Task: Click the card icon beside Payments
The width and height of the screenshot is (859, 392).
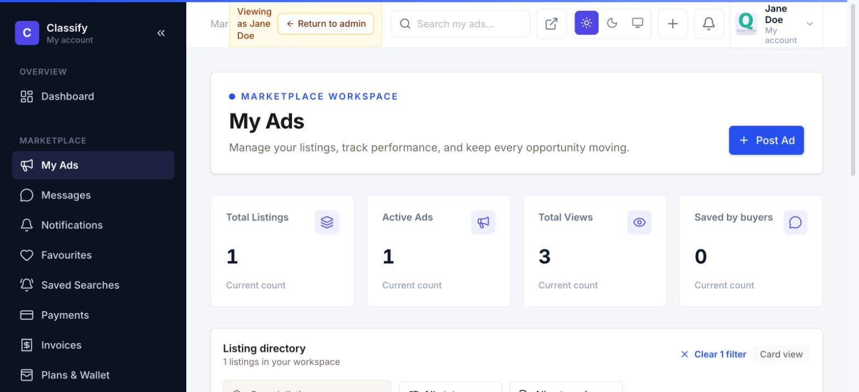Action: click(x=27, y=315)
